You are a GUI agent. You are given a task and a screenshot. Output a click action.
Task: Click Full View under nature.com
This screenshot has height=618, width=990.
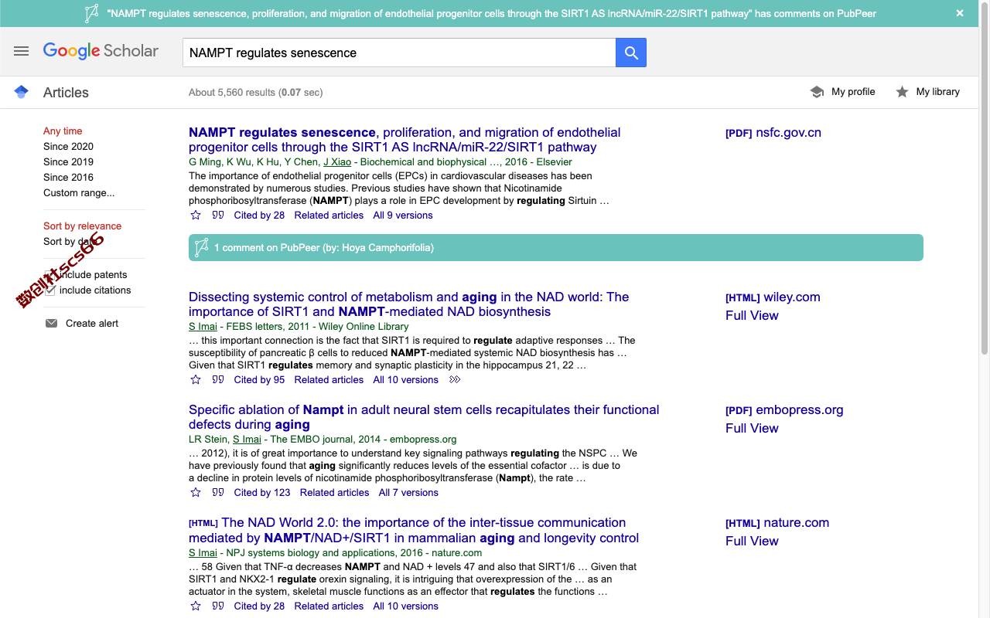[x=752, y=541]
